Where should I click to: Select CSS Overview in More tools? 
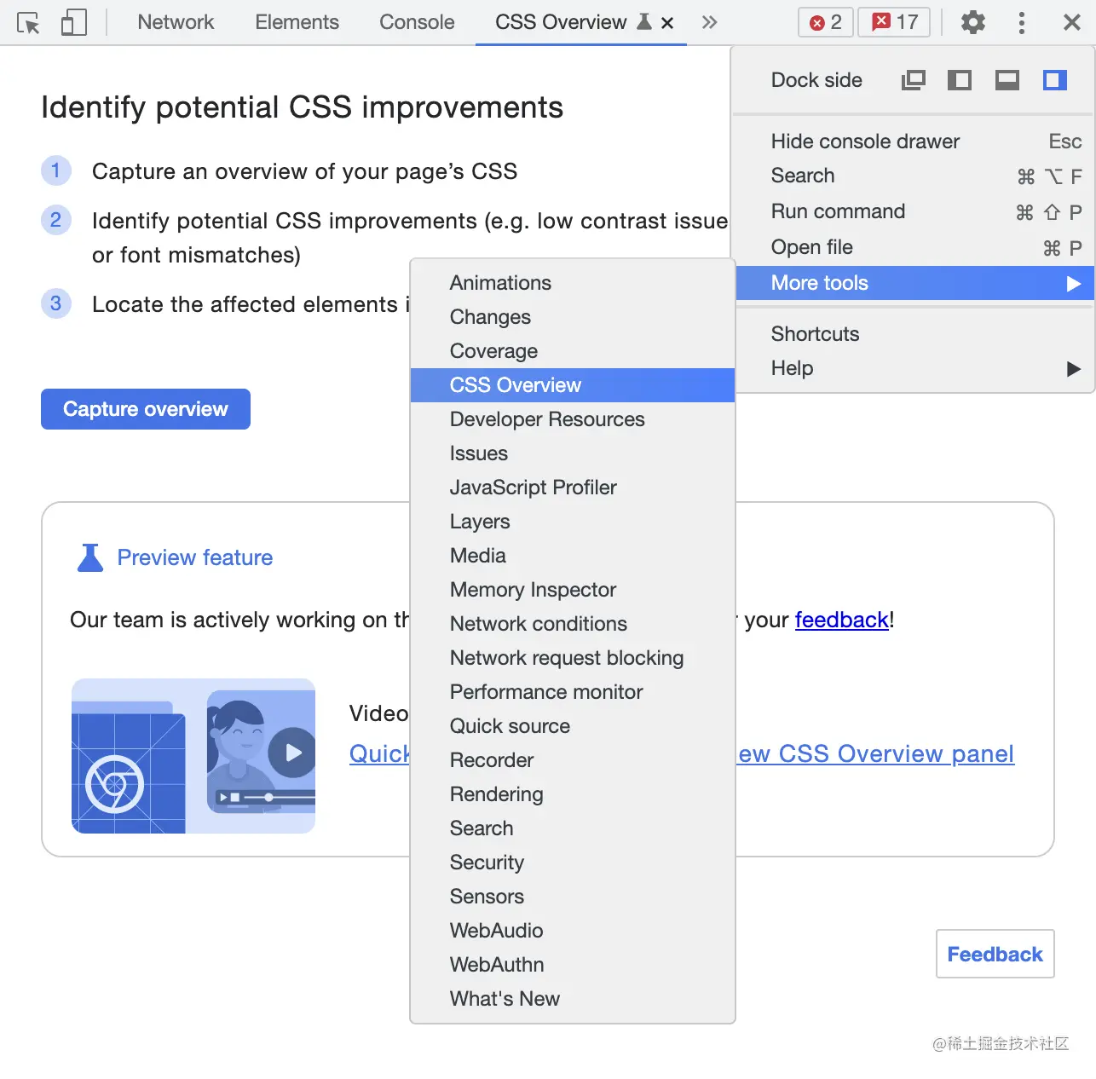(572, 385)
